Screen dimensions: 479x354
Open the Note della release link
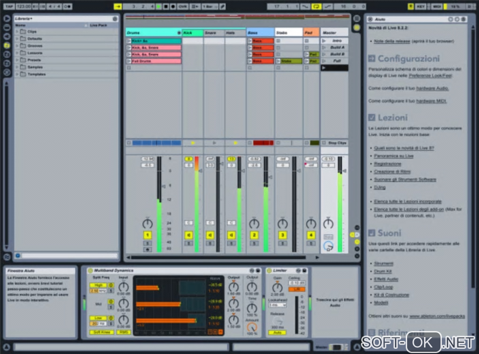coord(392,41)
